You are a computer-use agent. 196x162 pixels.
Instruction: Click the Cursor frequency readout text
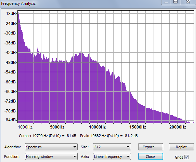point(48,136)
